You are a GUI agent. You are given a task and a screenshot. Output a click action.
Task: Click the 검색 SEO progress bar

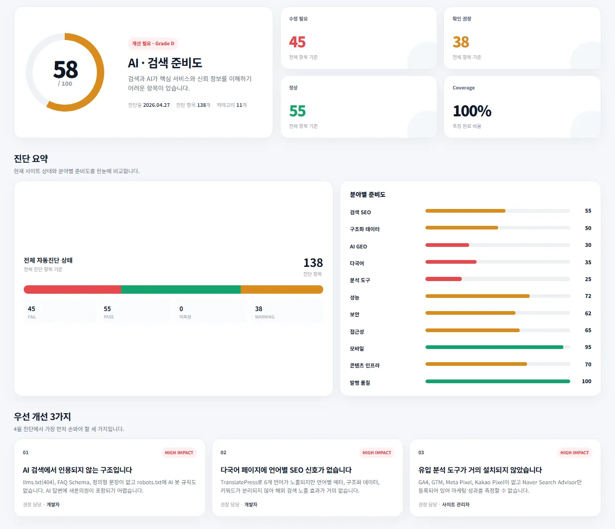click(498, 211)
